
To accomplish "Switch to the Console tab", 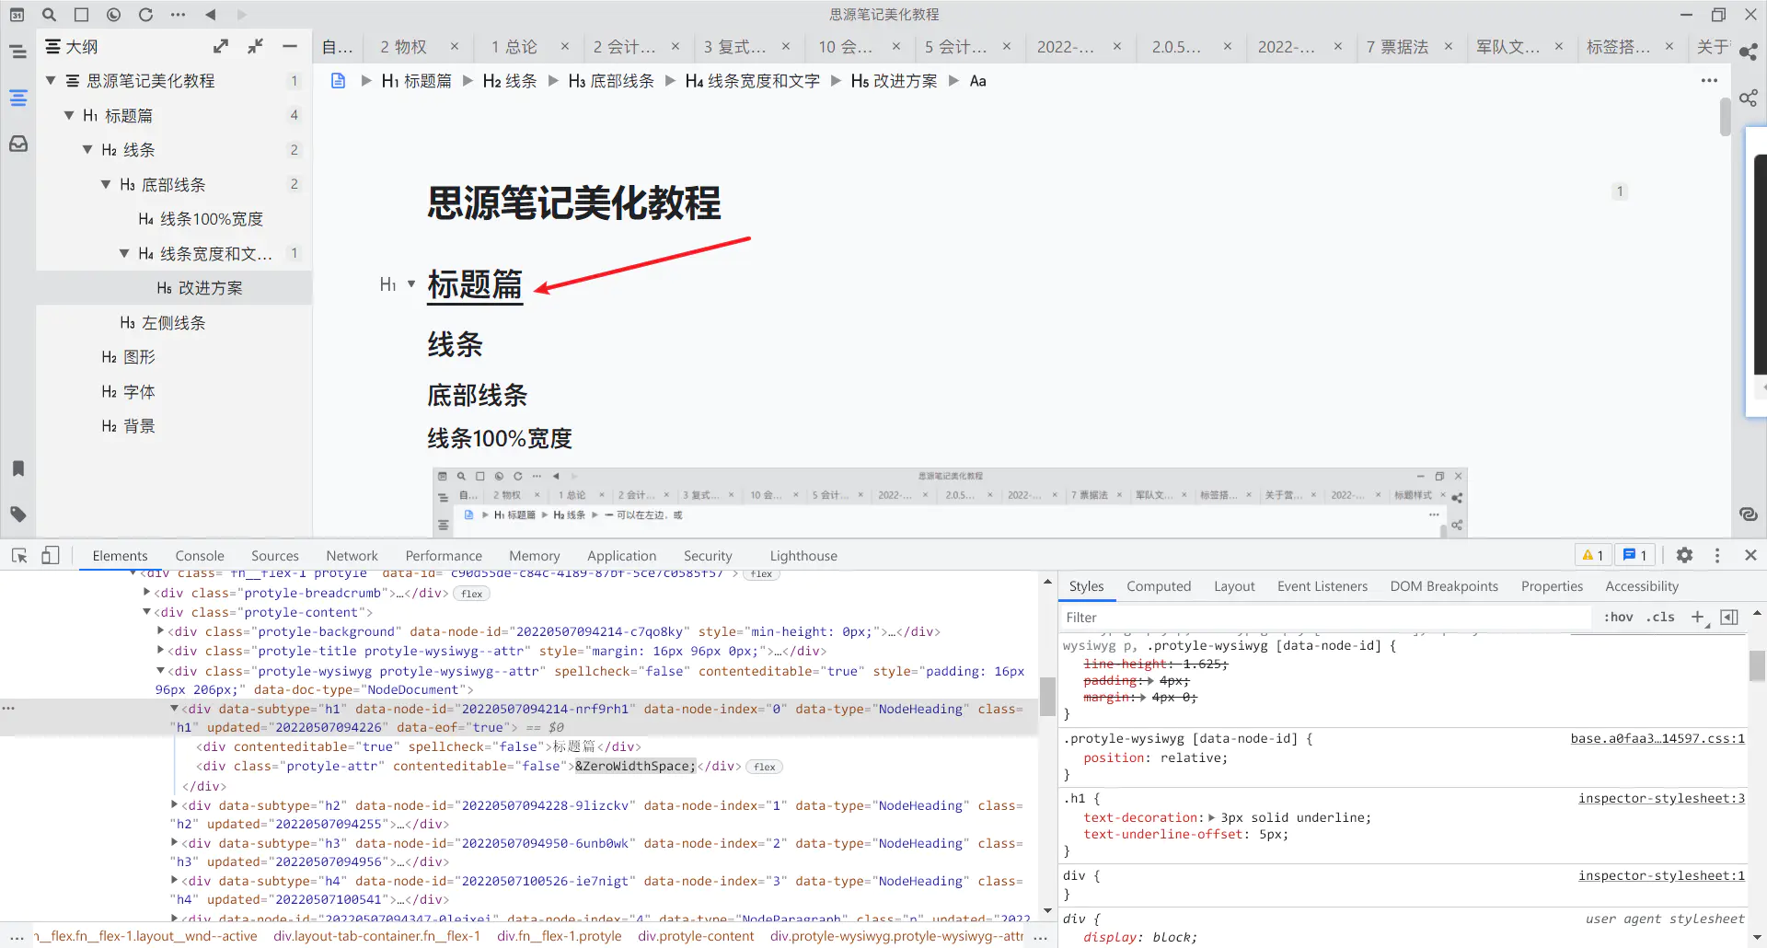I will pyautogui.click(x=200, y=556).
